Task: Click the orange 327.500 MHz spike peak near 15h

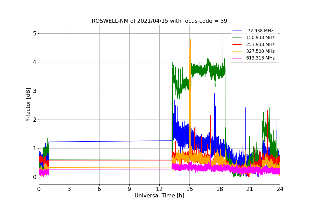Action: (190, 39)
